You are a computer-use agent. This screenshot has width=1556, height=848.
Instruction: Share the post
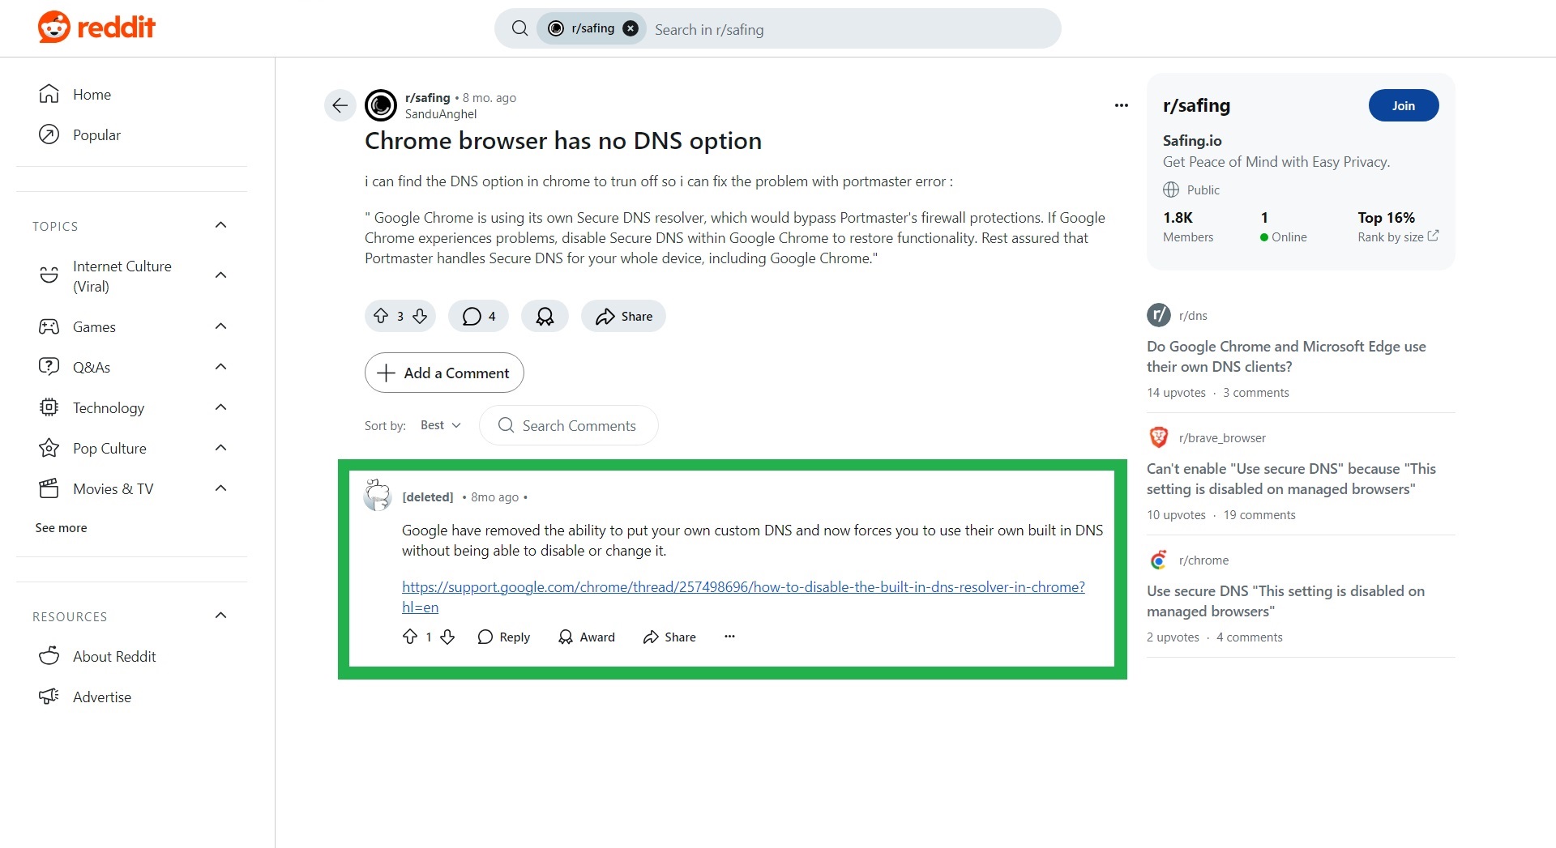coord(623,316)
